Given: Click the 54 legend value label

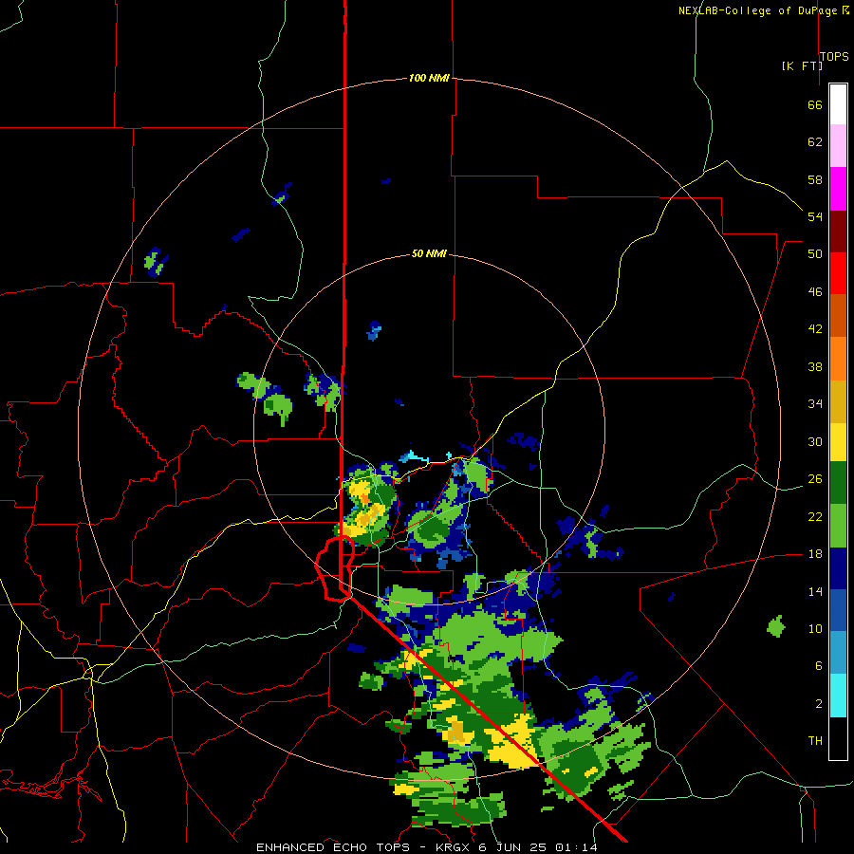Looking at the screenshot, I should (815, 216).
